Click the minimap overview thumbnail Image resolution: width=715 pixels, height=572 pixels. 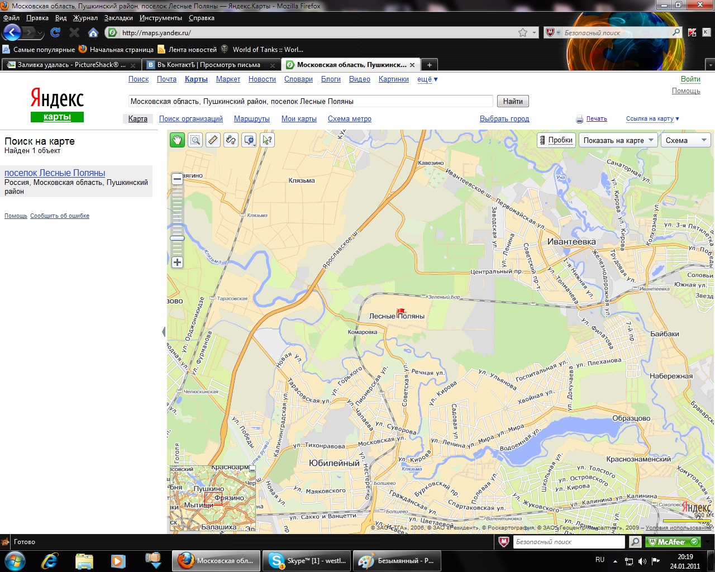(212, 499)
